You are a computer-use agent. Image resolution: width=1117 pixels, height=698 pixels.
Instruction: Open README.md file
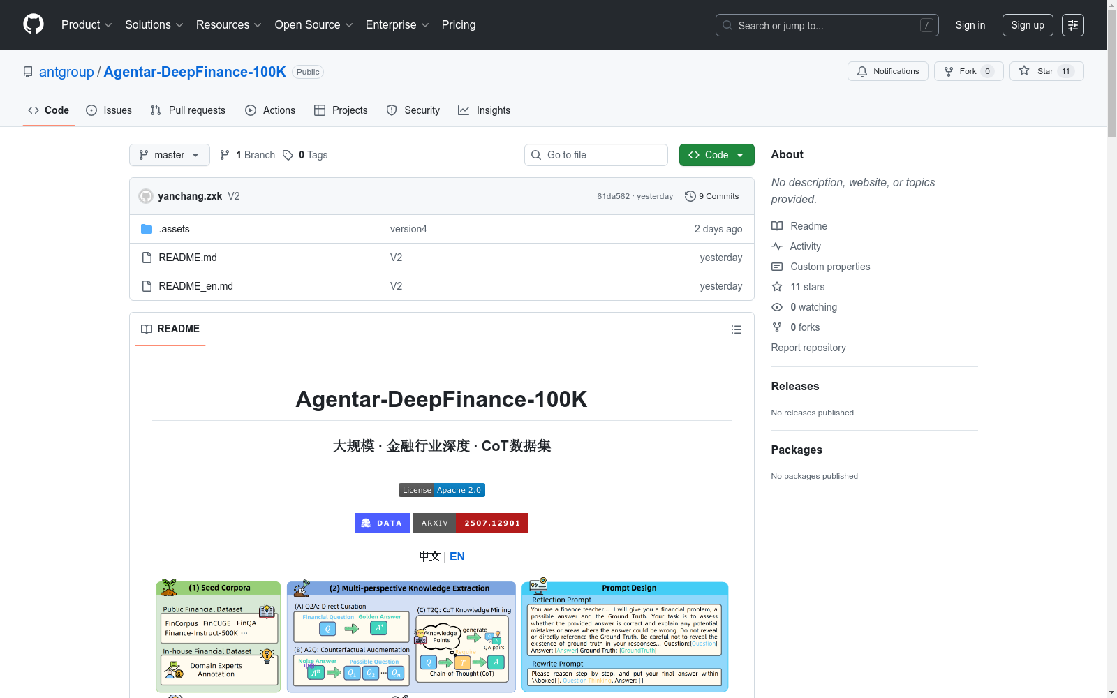click(x=188, y=258)
